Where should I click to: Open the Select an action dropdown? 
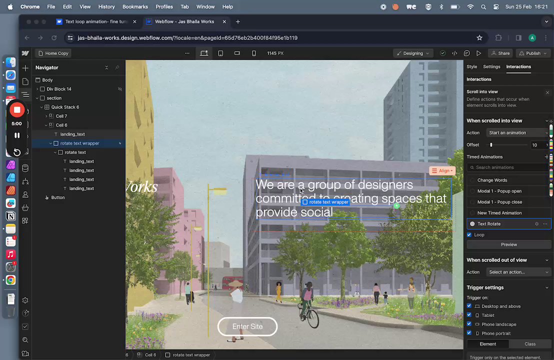click(518, 272)
